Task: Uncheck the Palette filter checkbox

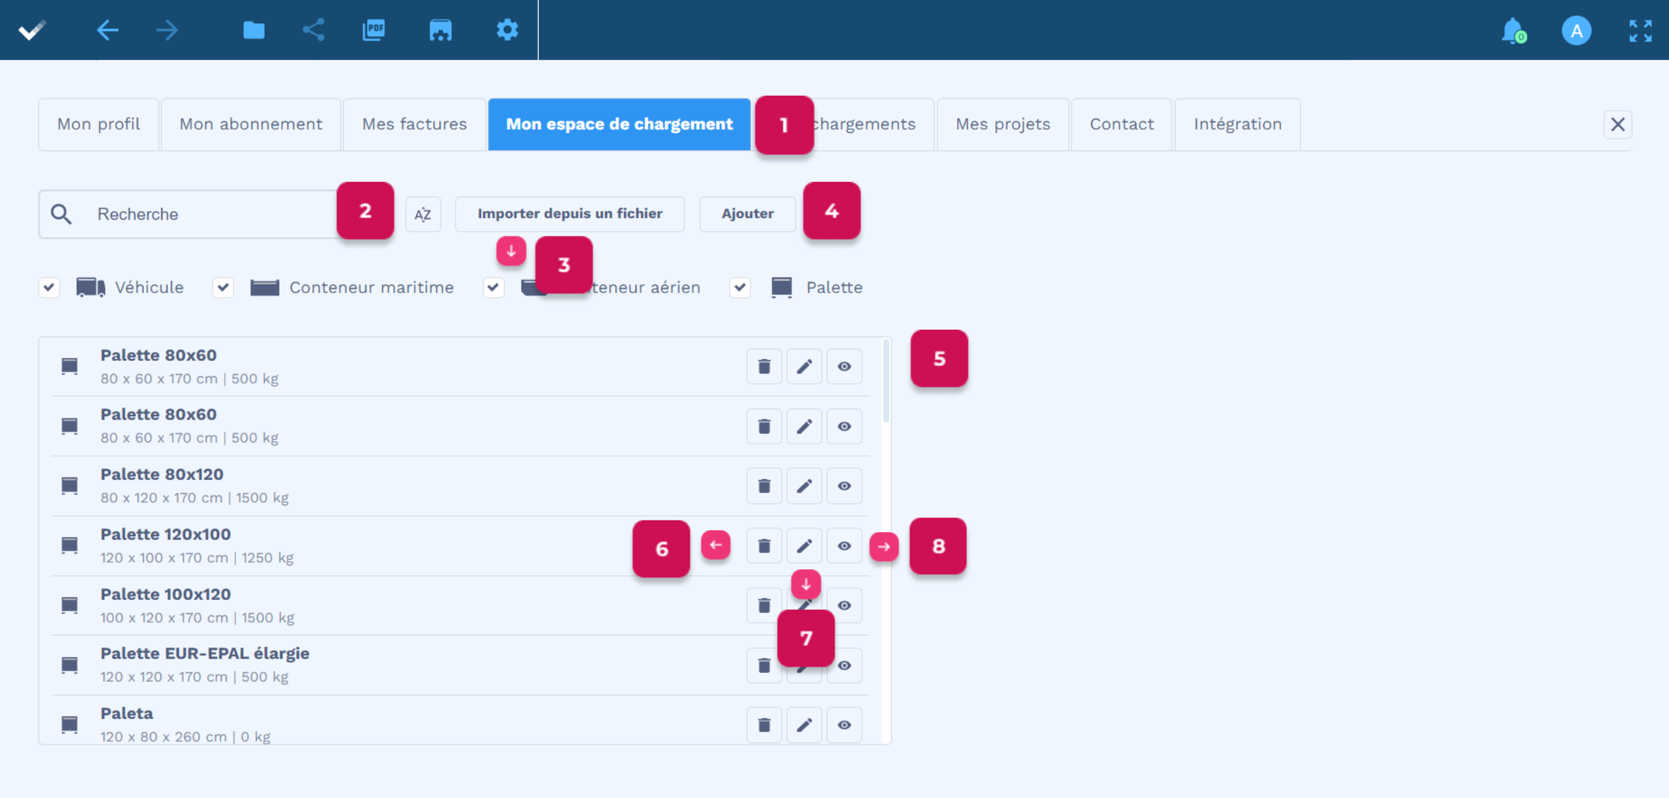Action: [x=740, y=287]
